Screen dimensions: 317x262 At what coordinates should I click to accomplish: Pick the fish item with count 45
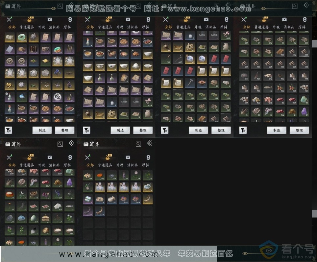coord(268,87)
